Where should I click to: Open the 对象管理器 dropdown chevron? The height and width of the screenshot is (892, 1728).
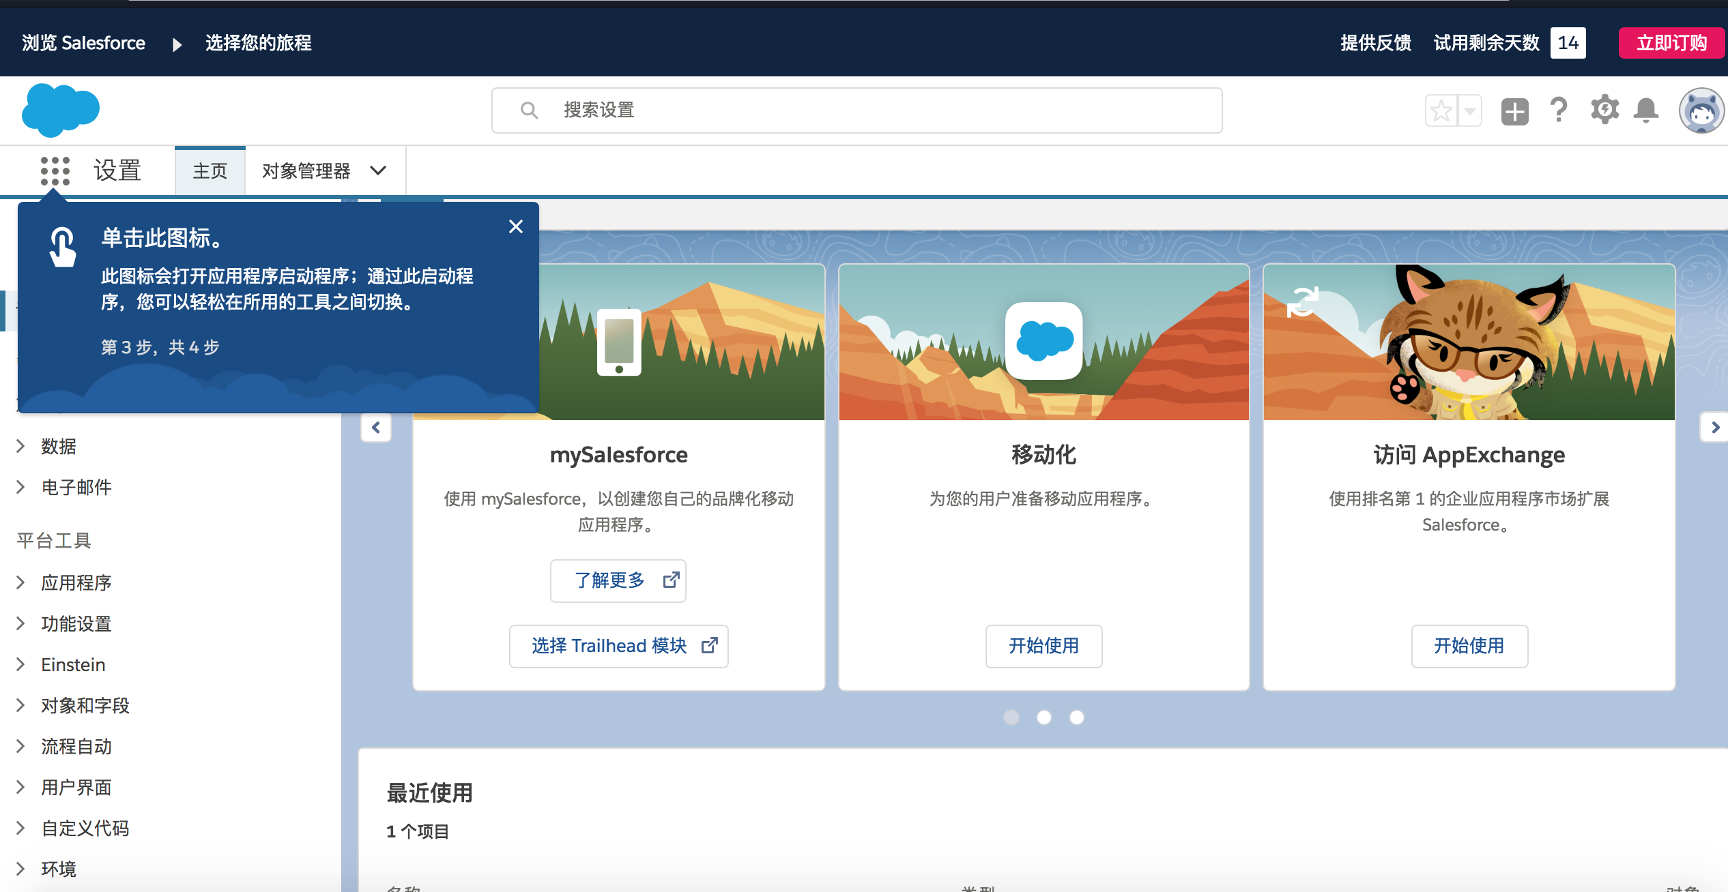[378, 170]
